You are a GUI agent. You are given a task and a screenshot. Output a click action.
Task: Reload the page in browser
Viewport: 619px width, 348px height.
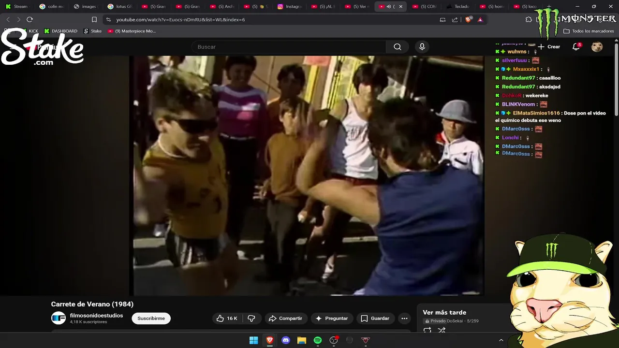click(x=29, y=19)
